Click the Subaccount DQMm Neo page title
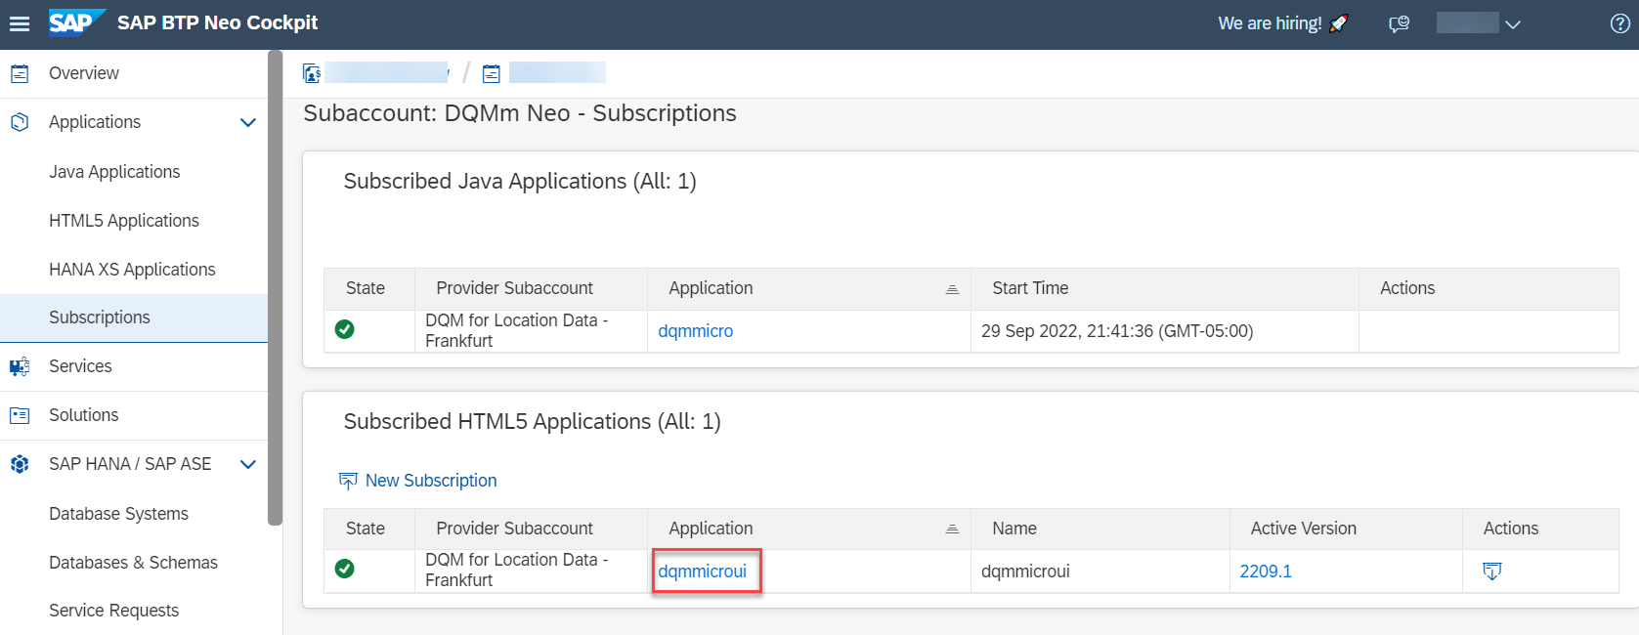This screenshot has height=635, width=1639. tap(520, 113)
